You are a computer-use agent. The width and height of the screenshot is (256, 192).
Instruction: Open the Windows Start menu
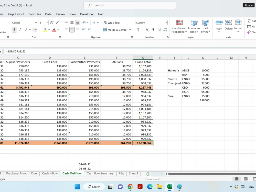(x=77, y=187)
